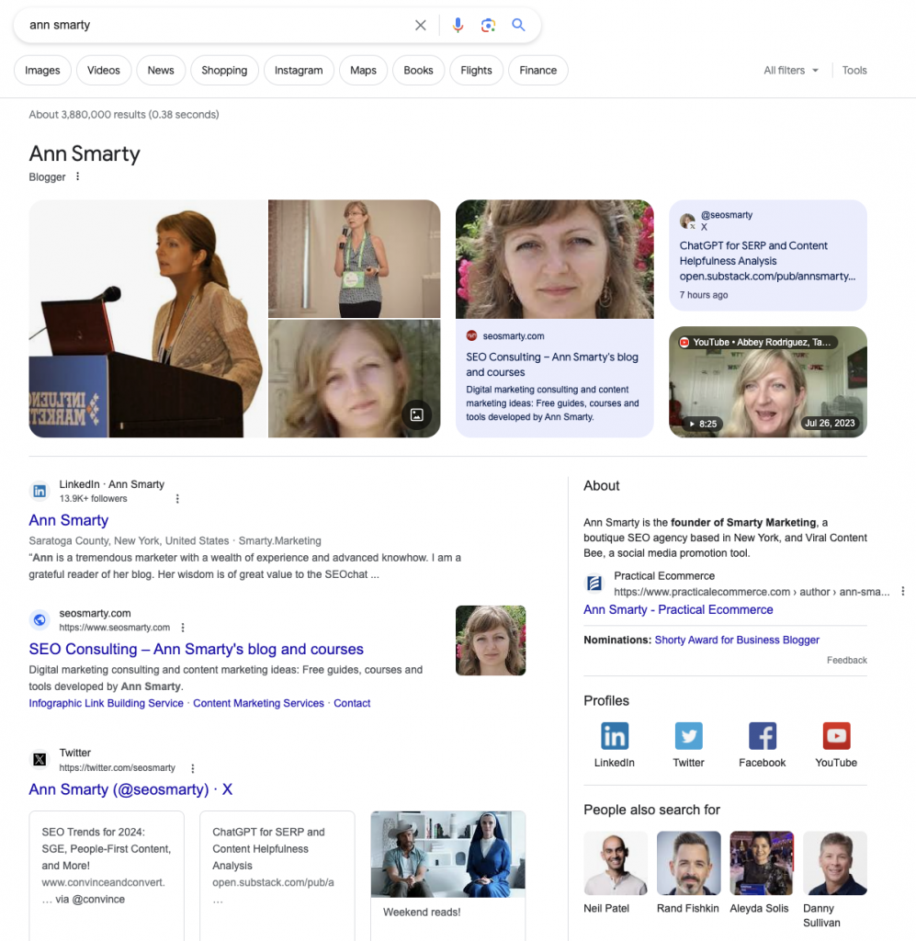Screen dimensions: 916x941
Task: Switch to the Videos filter tab
Action: 104,70
